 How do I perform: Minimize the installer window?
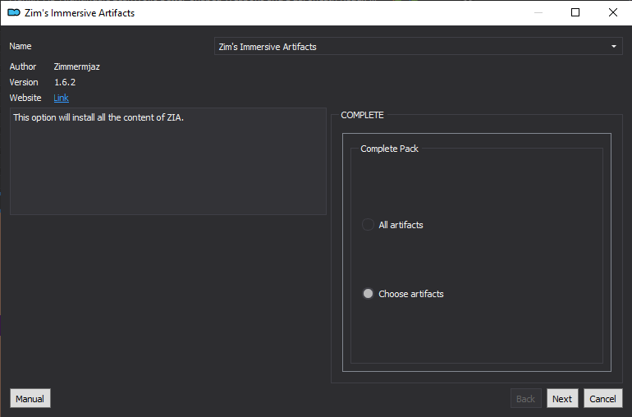pyautogui.click(x=538, y=12)
